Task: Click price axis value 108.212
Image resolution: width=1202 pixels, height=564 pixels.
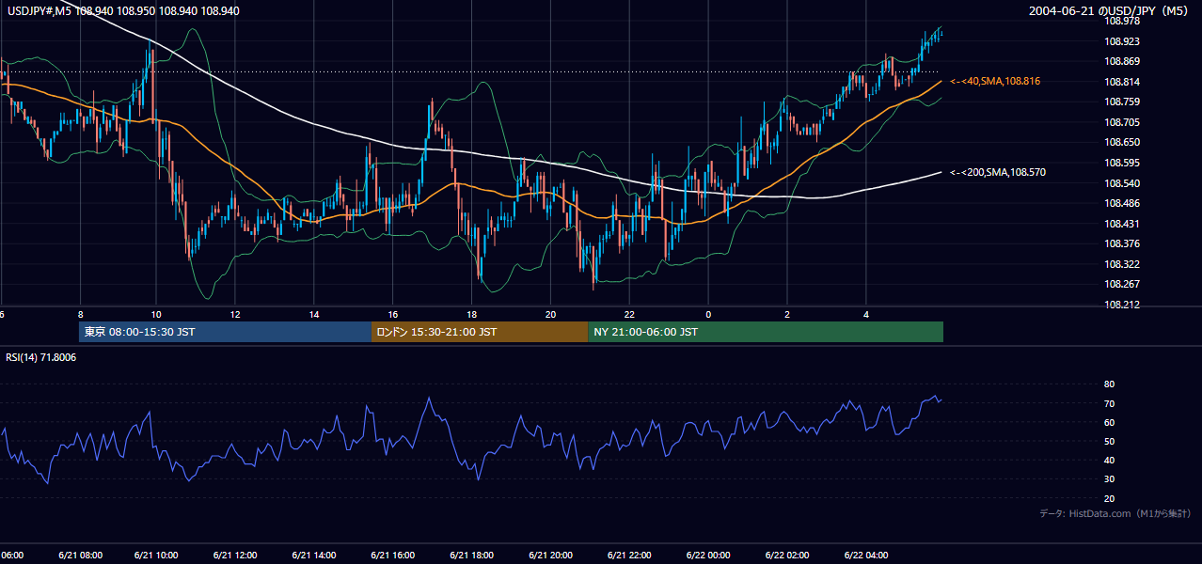Action: pyautogui.click(x=1123, y=305)
